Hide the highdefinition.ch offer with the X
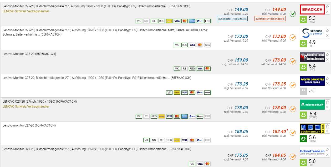This screenshot has width=331, height=167. coord(327,60)
